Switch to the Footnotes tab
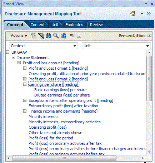 tap(74, 25)
